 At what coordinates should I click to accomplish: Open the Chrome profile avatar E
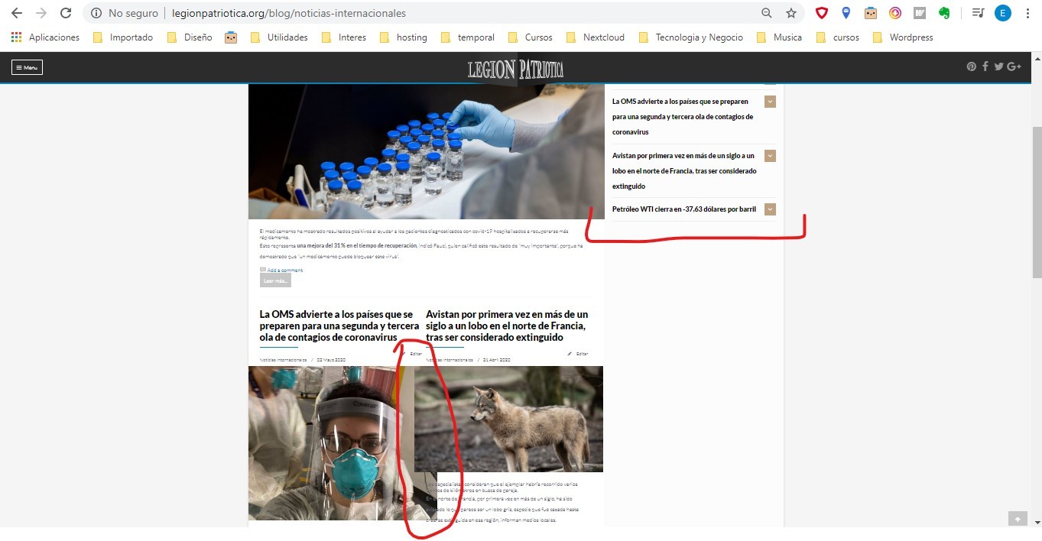tap(1002, 13)
